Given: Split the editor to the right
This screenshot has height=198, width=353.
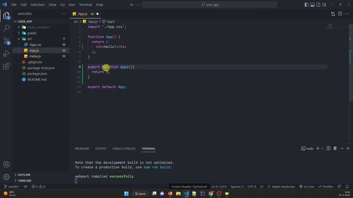Looking at the screenshot, I should tap(340, 14).
